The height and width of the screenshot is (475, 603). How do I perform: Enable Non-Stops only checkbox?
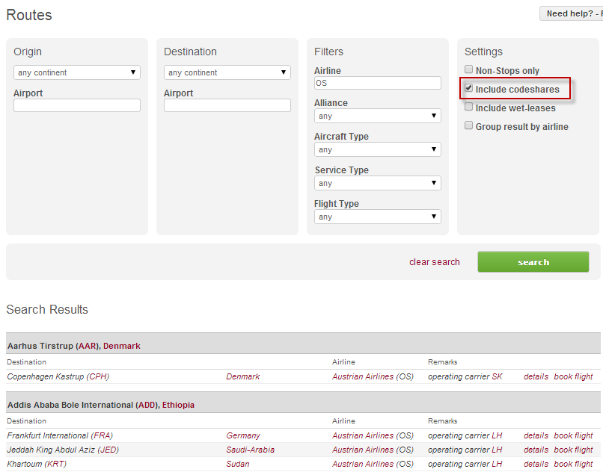pyautogui.click(x=469, y=70)
